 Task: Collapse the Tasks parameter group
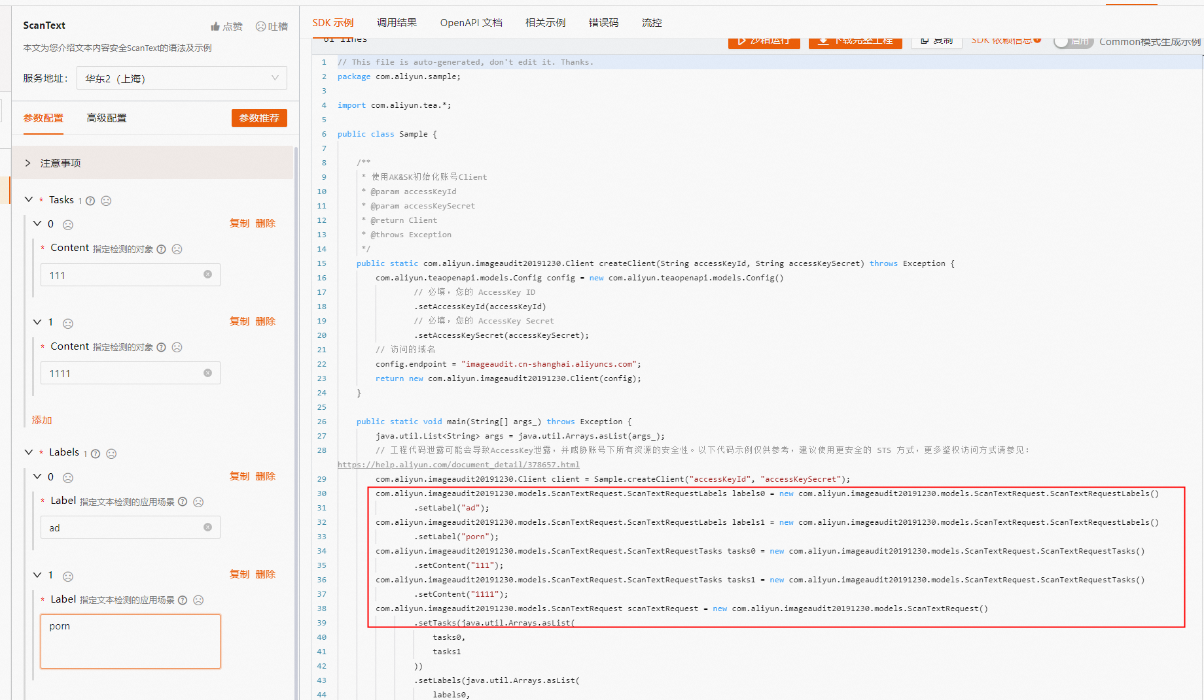29,199
